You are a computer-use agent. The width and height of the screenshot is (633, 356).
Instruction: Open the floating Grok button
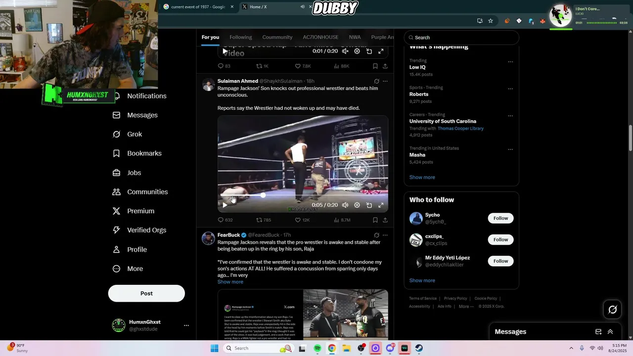click(x=613, y=310)
